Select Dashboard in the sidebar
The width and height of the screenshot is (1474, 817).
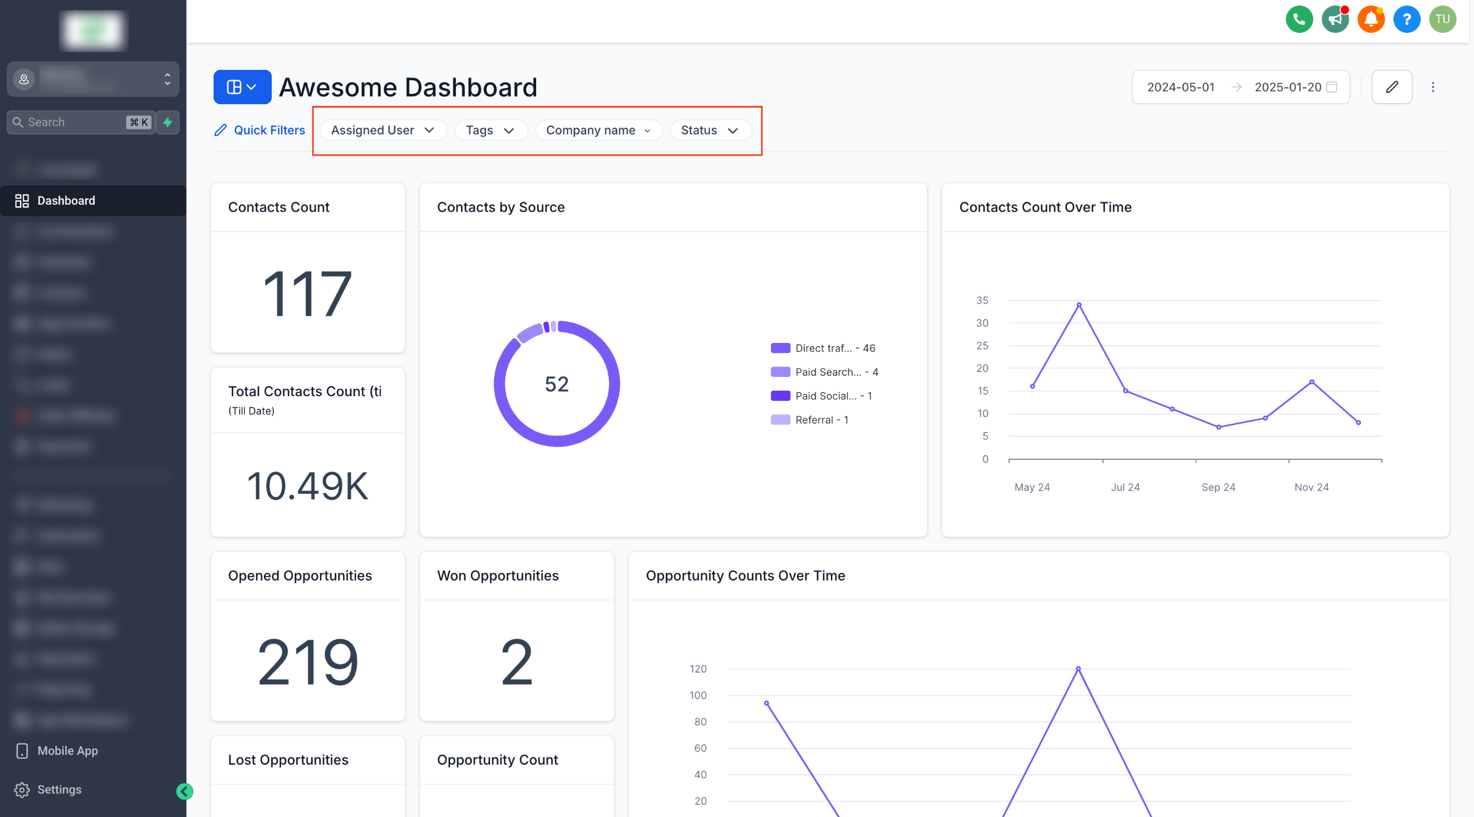[66, 201]
